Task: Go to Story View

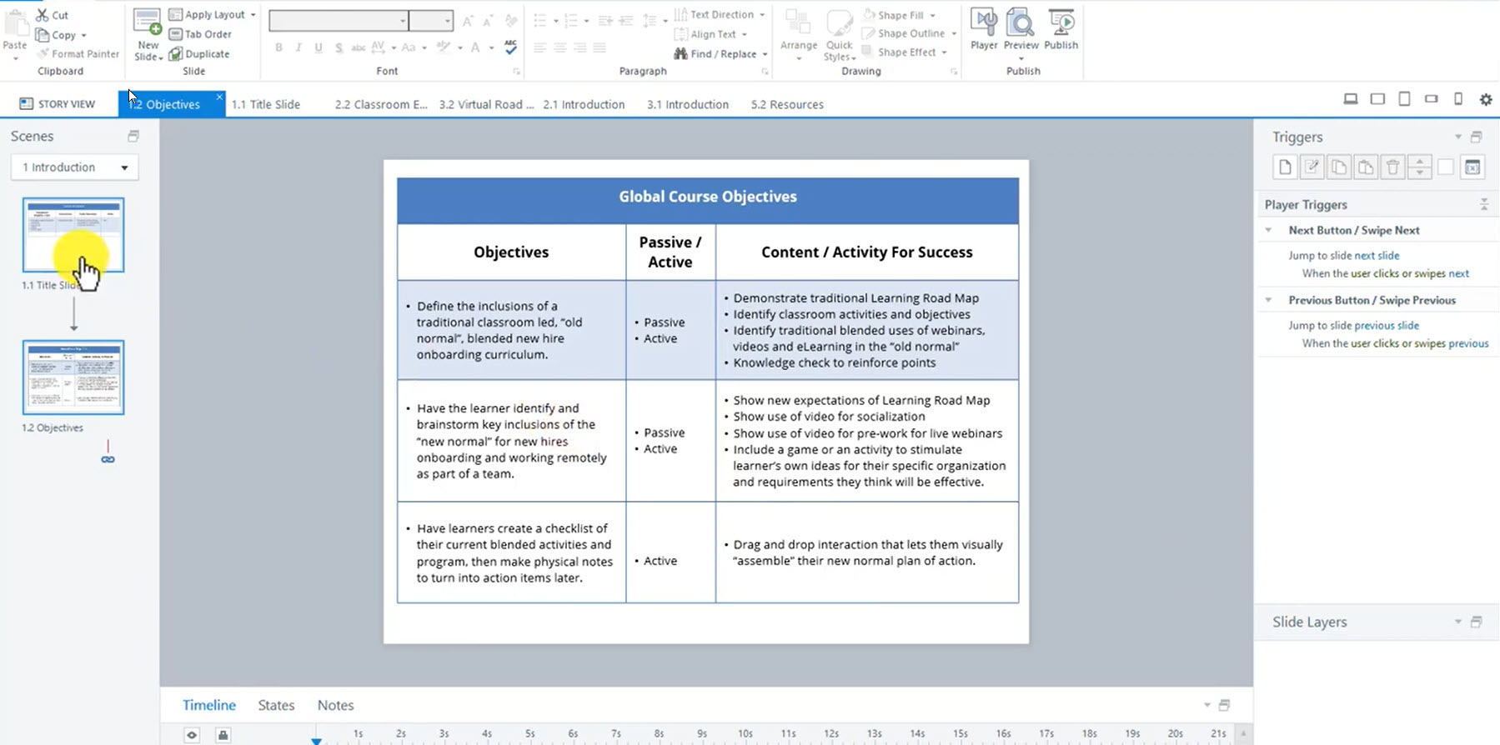Action: pyautogui.click(x=58, y=104)
